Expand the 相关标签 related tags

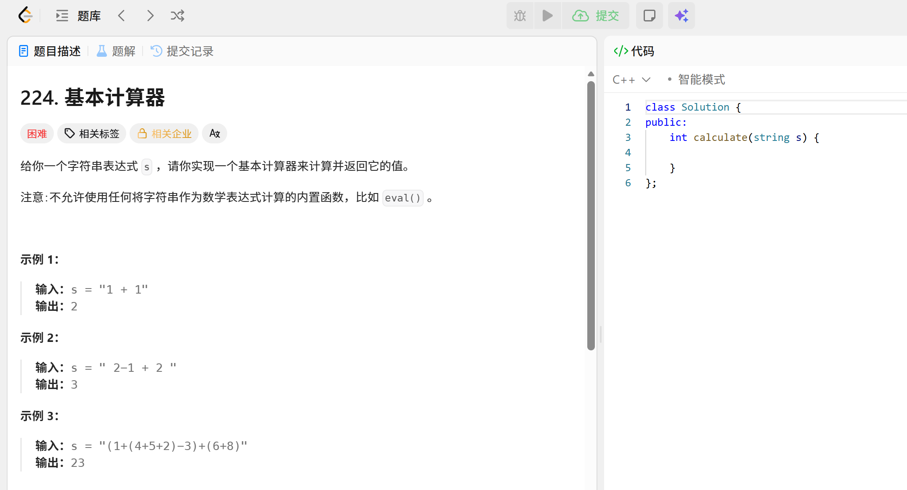coord(92,134)
